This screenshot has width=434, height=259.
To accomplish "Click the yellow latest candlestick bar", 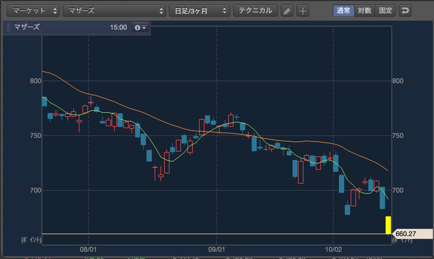I will [388, 225].
